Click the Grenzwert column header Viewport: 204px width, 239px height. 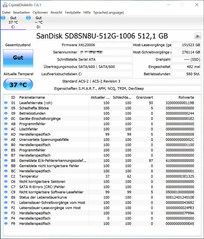tap(143, 97)
